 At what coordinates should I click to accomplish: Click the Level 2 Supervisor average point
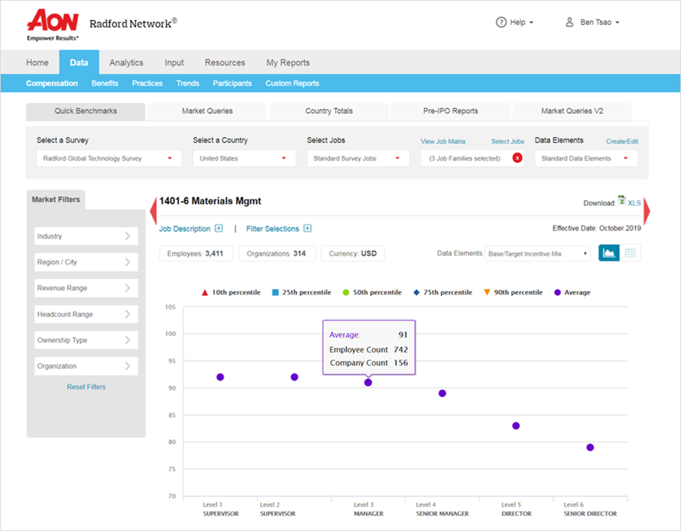point(295,377)
